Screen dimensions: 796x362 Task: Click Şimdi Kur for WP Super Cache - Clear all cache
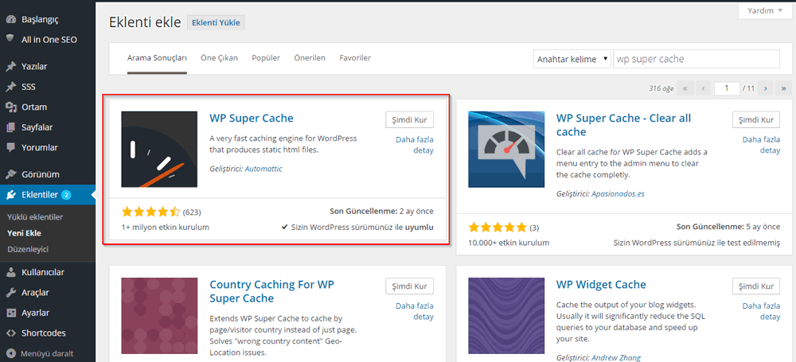pyautogui.click(x=756, y=120)
